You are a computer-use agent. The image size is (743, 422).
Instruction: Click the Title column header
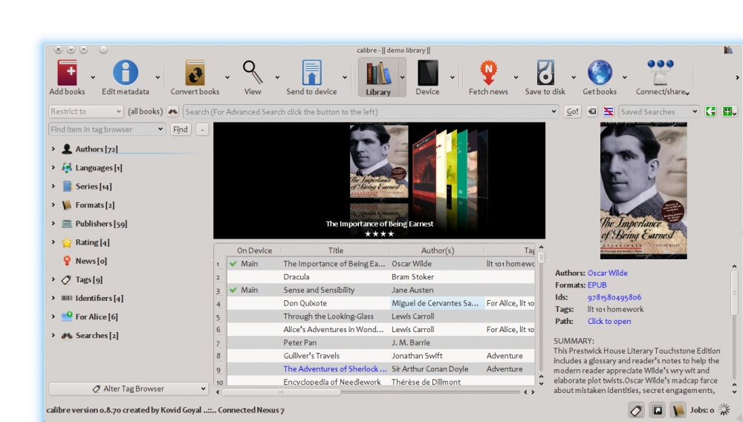pyautogui.click(x=336, y=250)
